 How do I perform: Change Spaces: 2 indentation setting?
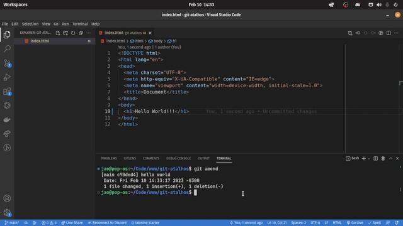click(x=298, y=223)
